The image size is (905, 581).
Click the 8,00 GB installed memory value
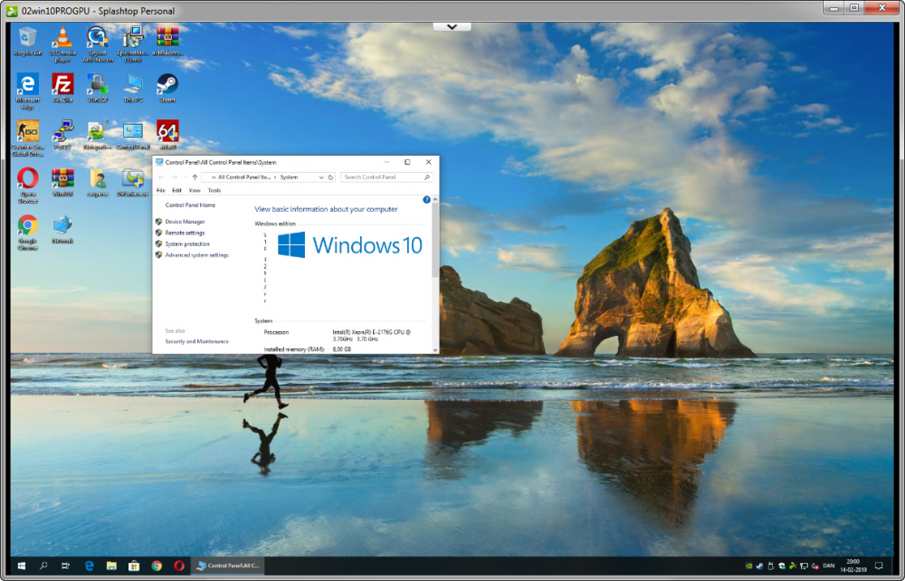pos(342,349)
